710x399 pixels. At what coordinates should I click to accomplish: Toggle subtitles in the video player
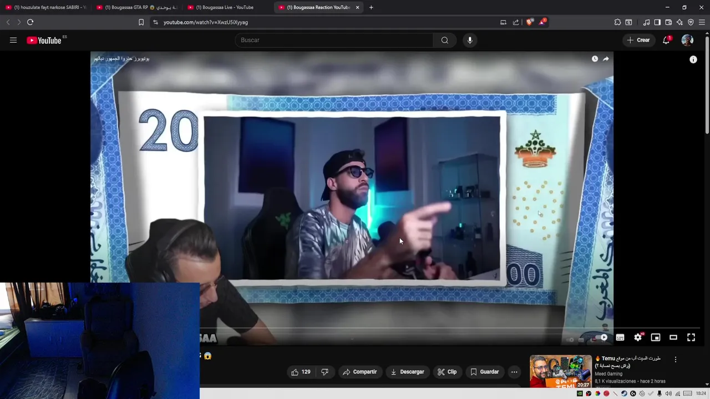pos(620,337)
